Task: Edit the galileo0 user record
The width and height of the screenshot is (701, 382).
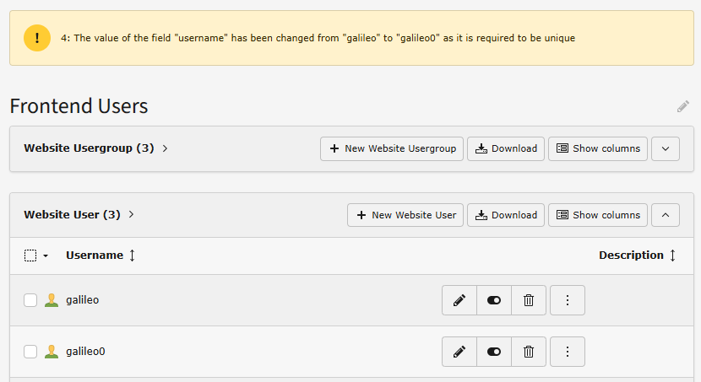Action: tap(459, 352)
